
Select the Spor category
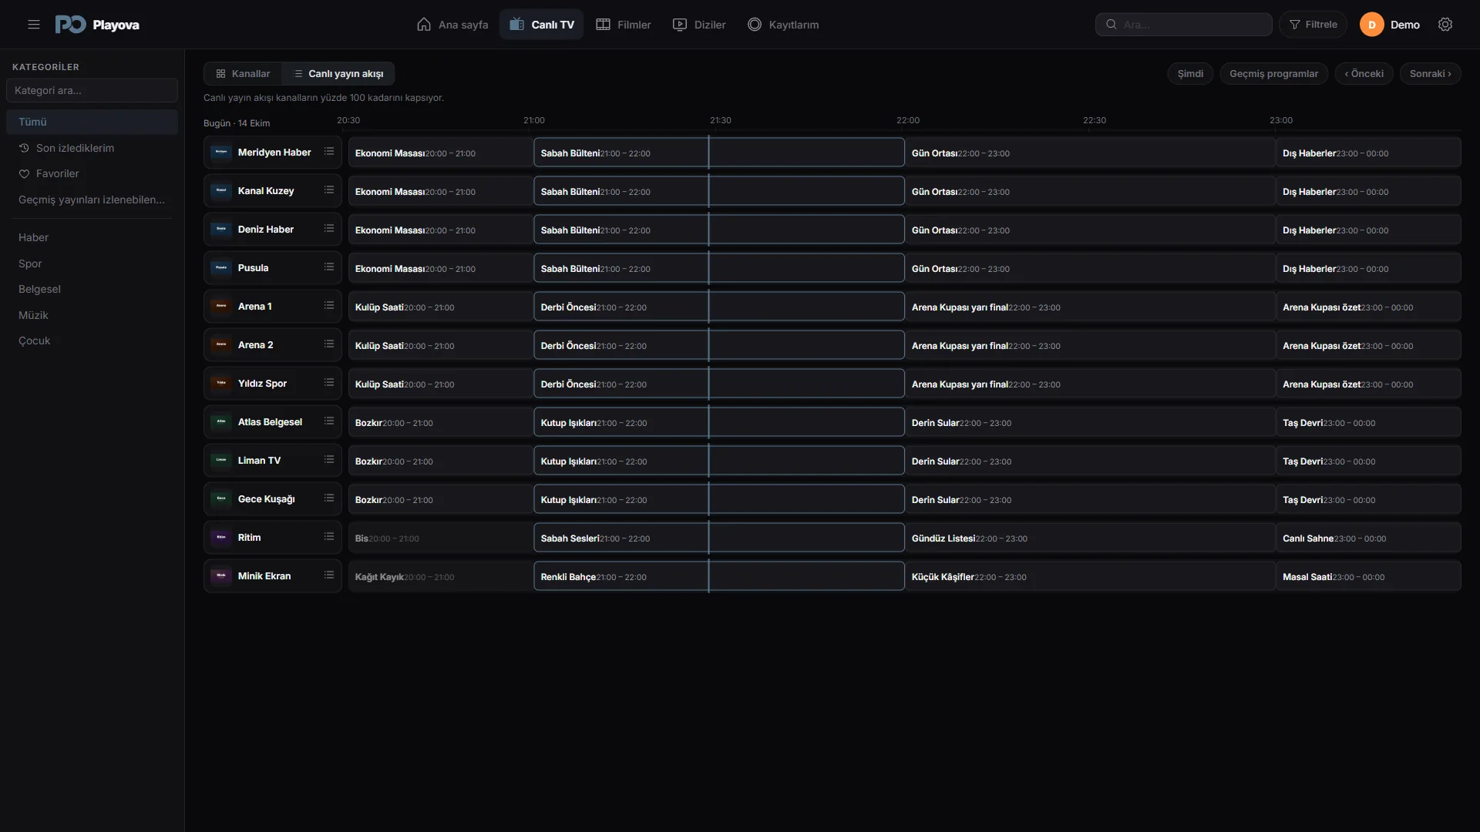click(x=92, y=263)
